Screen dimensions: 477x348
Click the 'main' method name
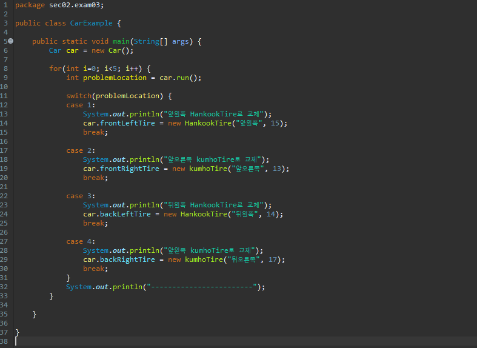[x=121, y=41]
